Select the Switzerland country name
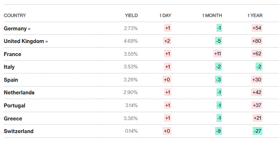Screen dimensions: 279x149 tap(18, 131)
